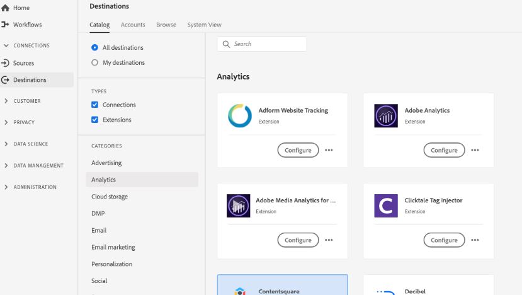Click the Adobe Media Analytics logo
Viewport: 522px width, 295px height.
click(239, 205)
